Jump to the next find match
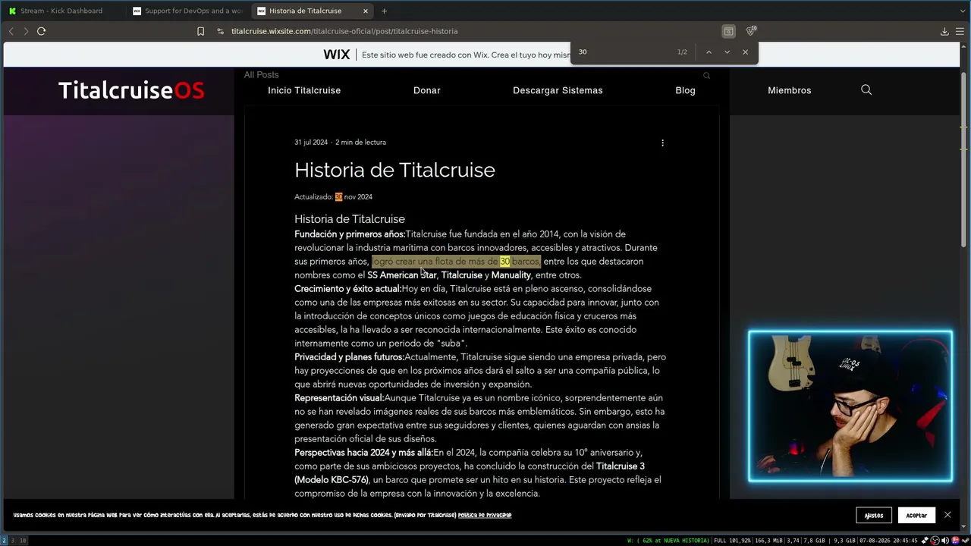971x546 pixels. [727, 52]
